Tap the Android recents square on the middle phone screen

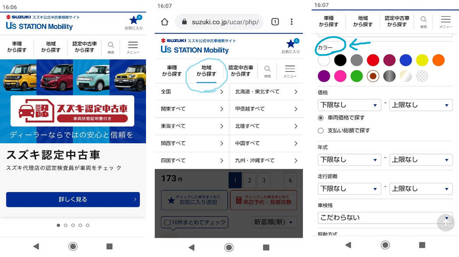(266, 248)
